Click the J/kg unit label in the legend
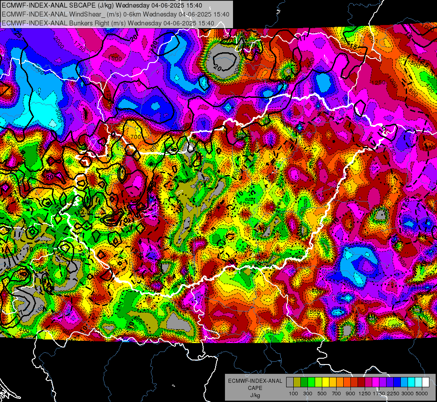The image size is (437, 402). [x=255, y=395]
